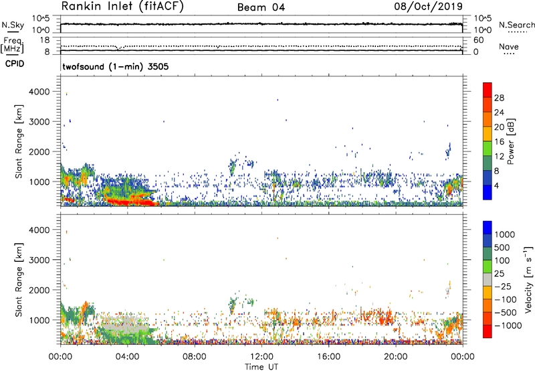
Task: Click the "12" label on the power color bar
Action: (x=499, y=157)
